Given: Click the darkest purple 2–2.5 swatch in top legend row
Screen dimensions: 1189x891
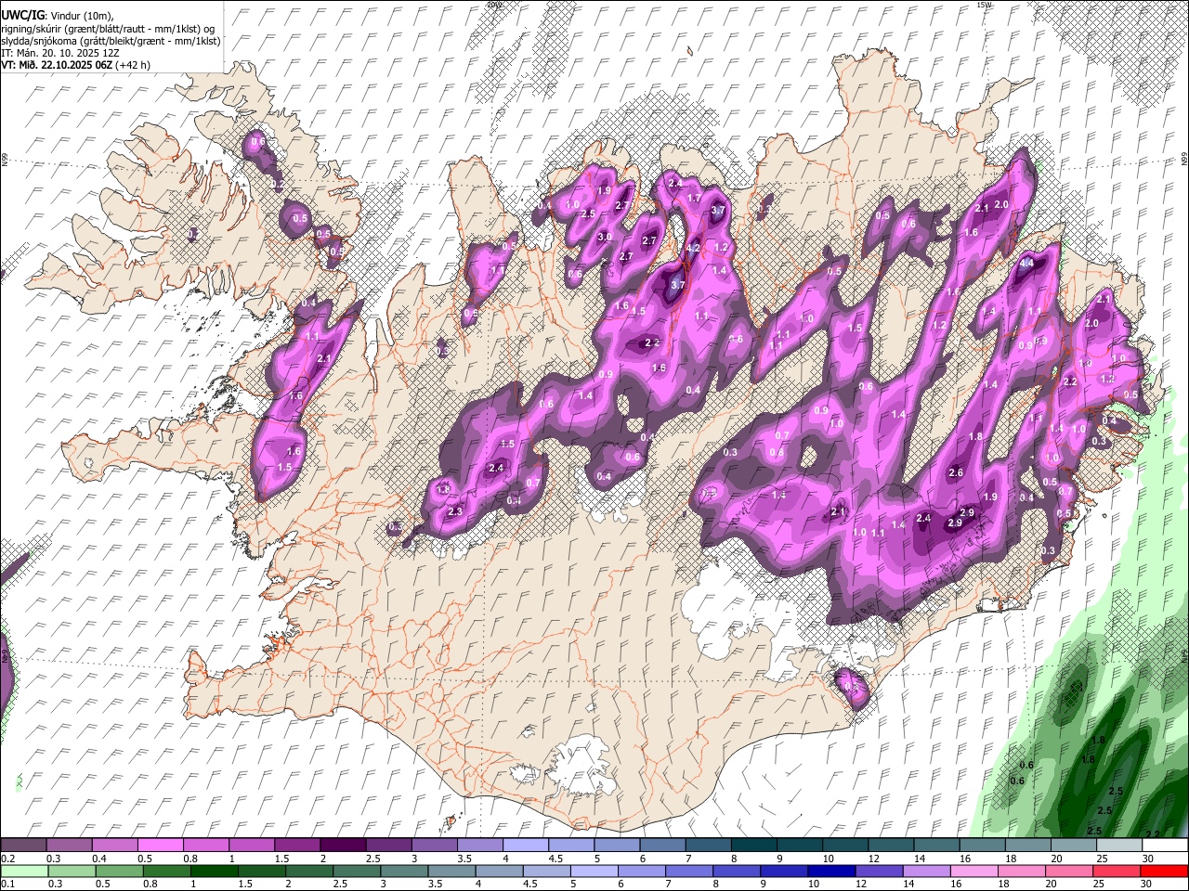Looking at the screenshot, I should point(343,846).
